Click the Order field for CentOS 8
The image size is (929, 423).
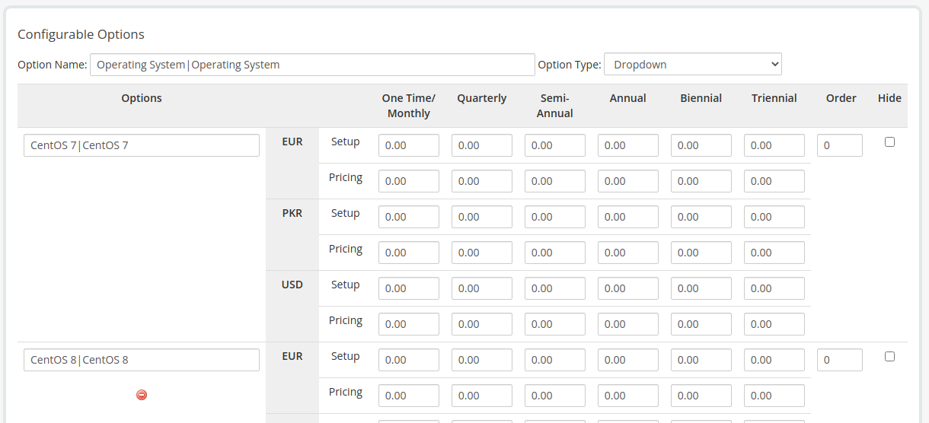pyautogui.click(x=840, y=360)
